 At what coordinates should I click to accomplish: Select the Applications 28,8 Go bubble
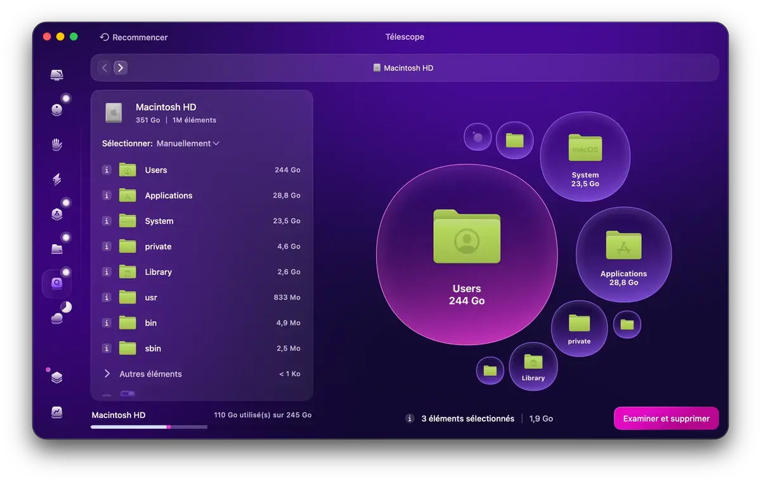[x=623, y=255]
